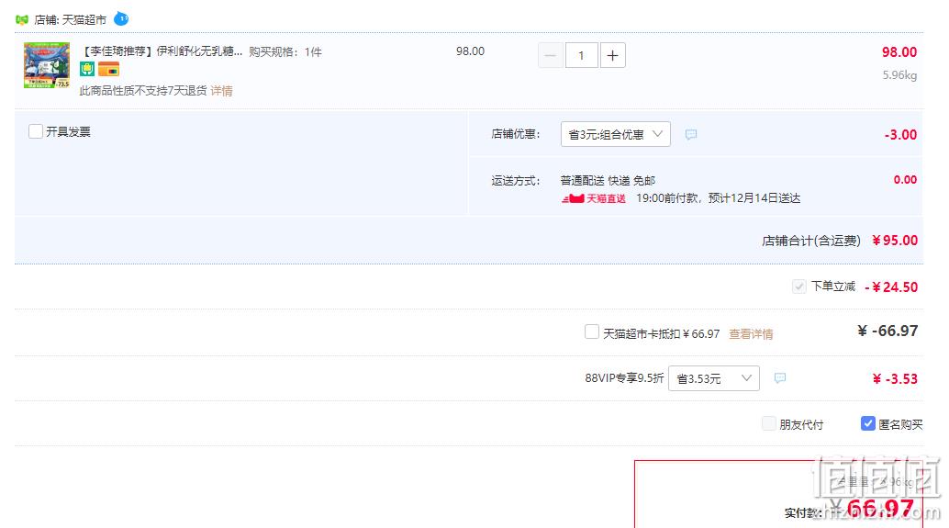Viewport: 949px width, 528px height.
Task: Click the 普通配送 快递 免邮 shipping text
Action: 608,181
